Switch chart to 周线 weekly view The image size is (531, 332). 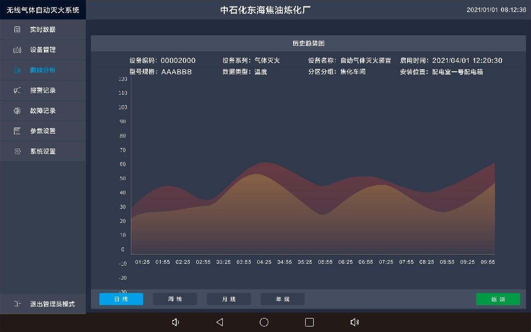pos(175,299)
